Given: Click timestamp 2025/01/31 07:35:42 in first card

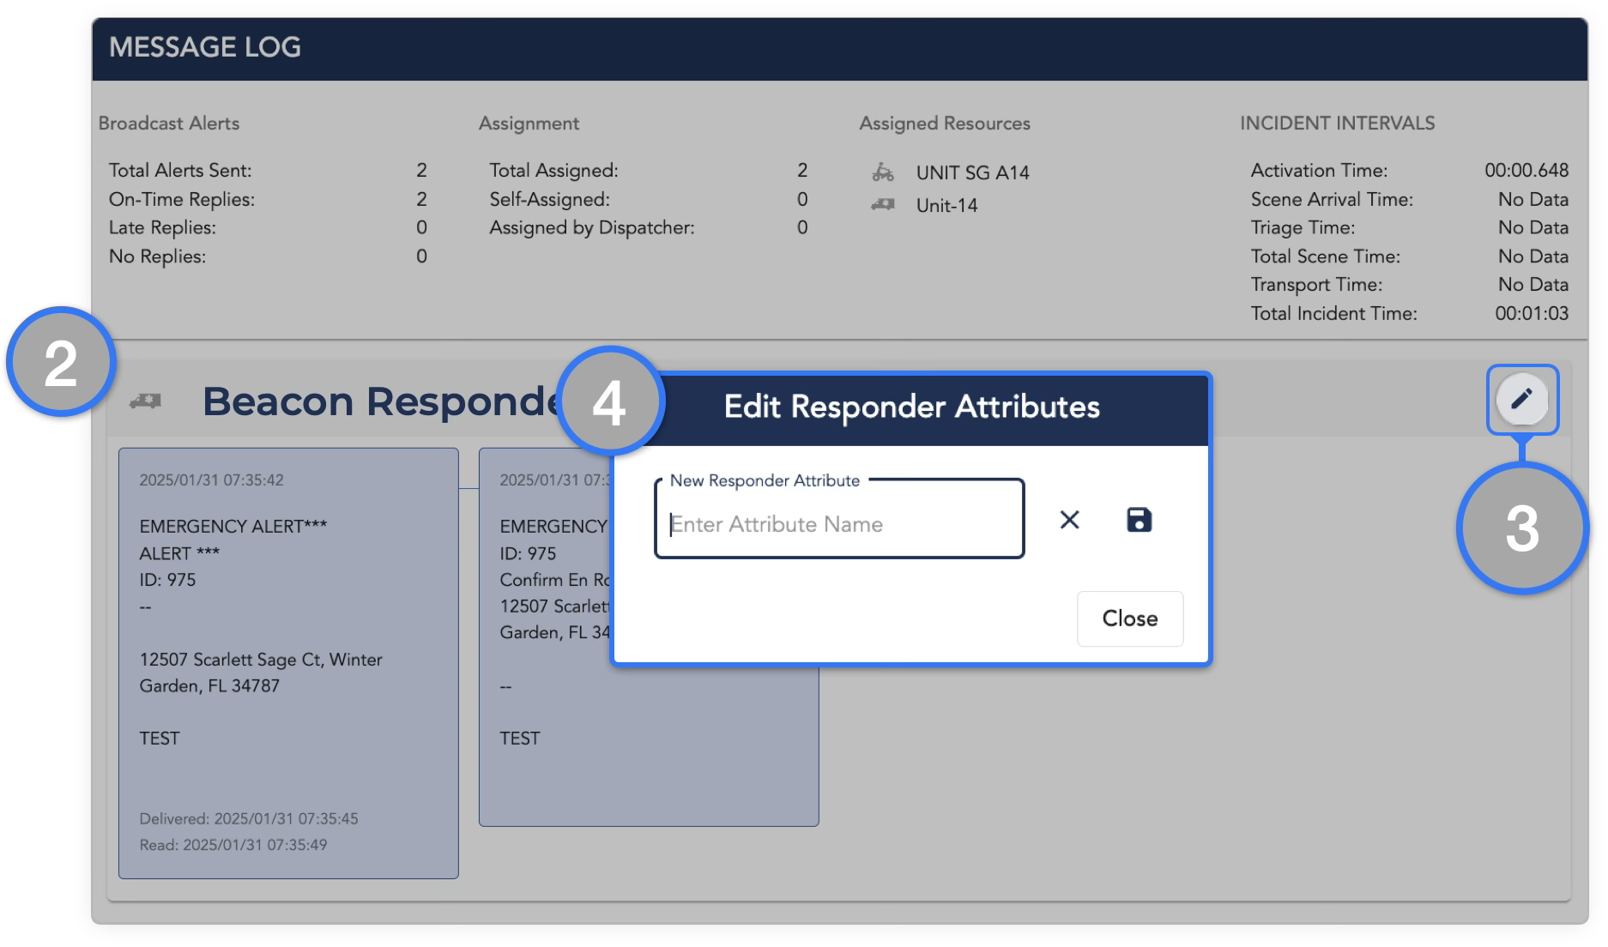Looking at the screenshot, I should pyautogui.click(x=211, y=480).
